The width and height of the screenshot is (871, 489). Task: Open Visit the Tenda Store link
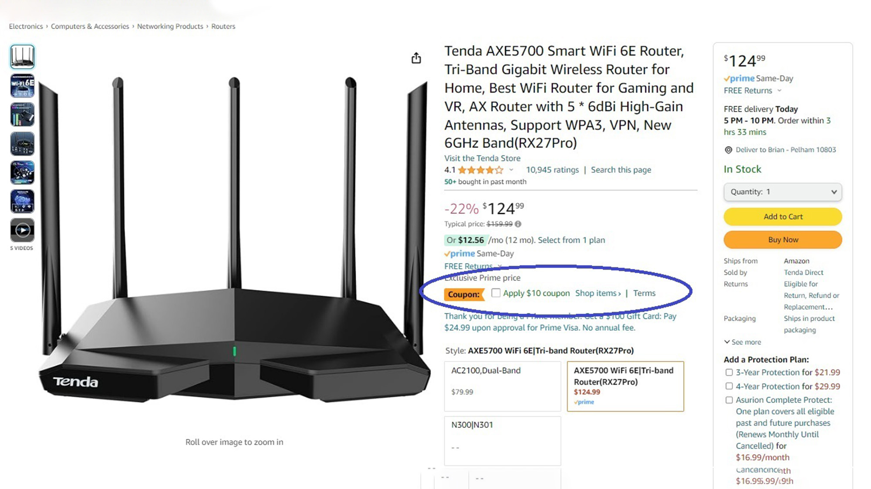tap(482, 158)
